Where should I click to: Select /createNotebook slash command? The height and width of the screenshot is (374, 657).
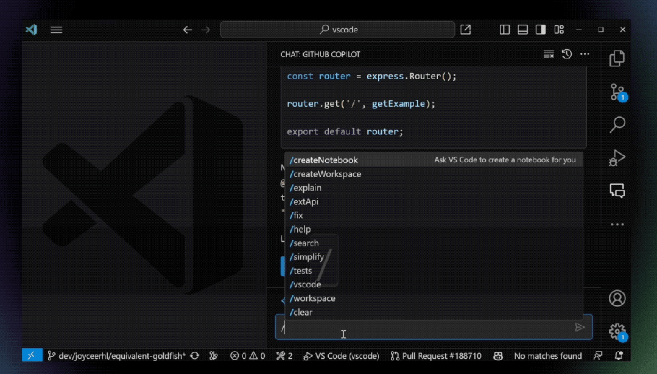(434, 160)
